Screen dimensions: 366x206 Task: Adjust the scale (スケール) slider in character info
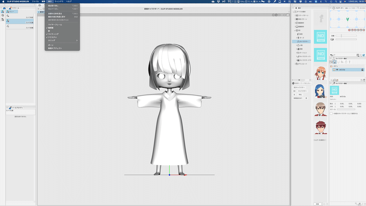tap(346, 109)
